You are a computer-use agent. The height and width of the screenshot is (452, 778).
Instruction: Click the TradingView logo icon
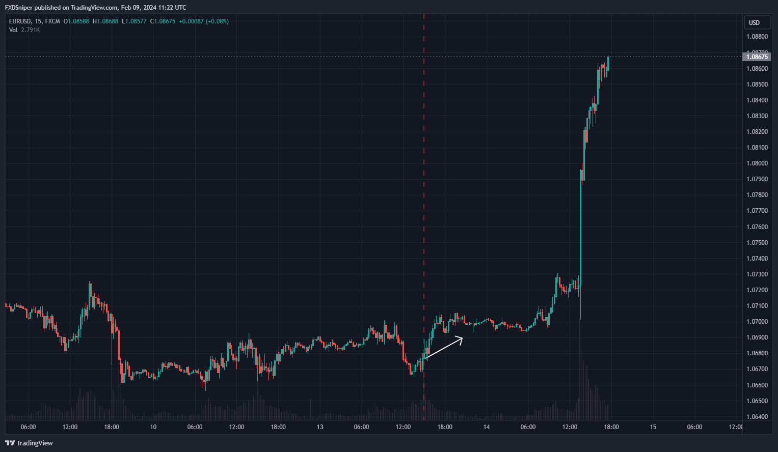10,443
